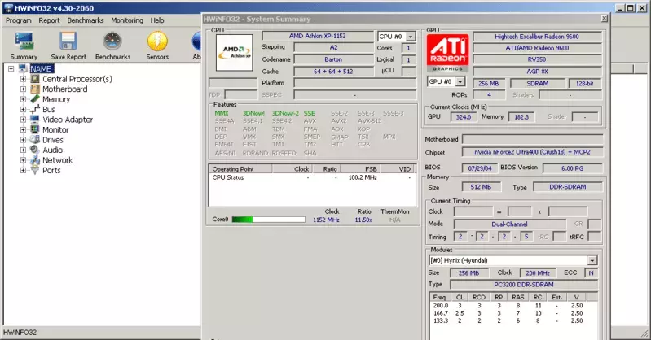651x340 pixels.
Task: Expand the Memory tree node
Action: [x=24, y=99]
